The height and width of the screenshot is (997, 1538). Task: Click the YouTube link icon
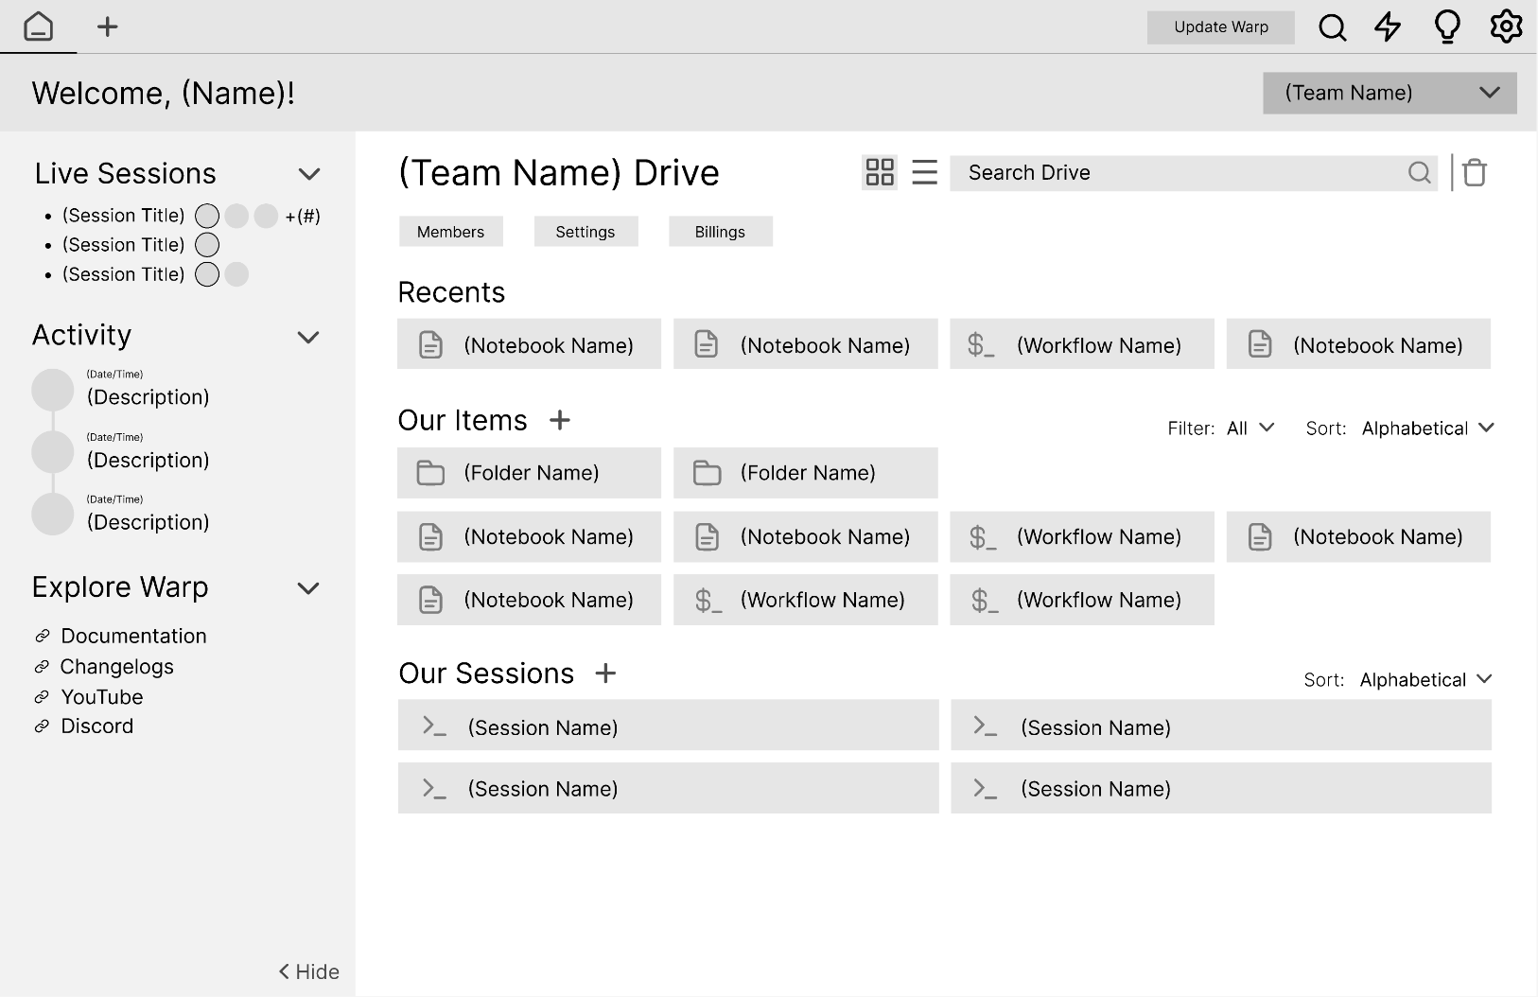coord(42,697)
